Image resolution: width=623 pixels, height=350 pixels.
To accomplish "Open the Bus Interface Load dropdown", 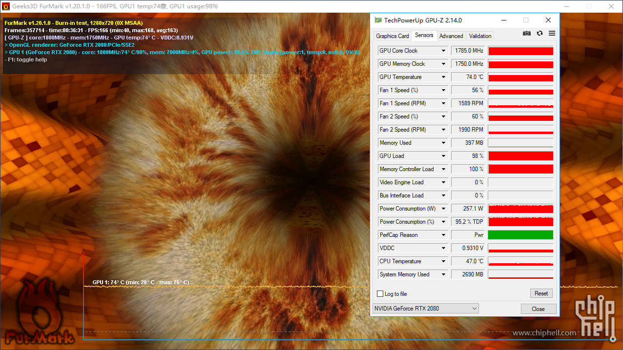I will (443, 195).
